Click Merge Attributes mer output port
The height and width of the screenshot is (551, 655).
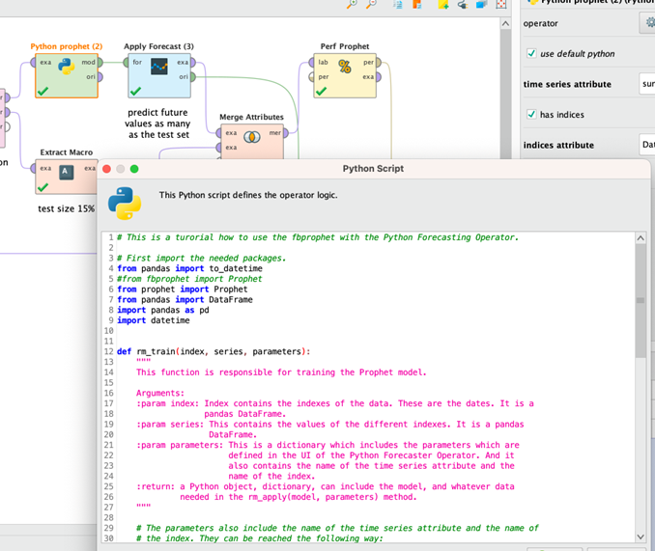coord(286,133)
